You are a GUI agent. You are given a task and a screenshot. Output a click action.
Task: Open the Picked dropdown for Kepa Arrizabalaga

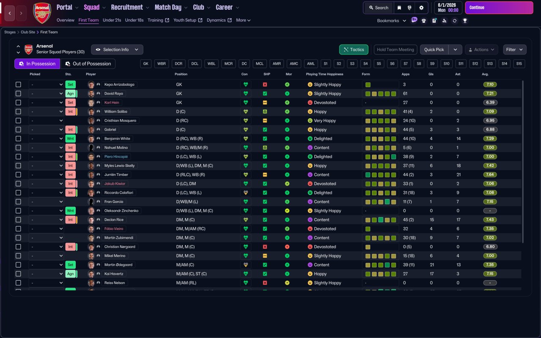[46, 84]
